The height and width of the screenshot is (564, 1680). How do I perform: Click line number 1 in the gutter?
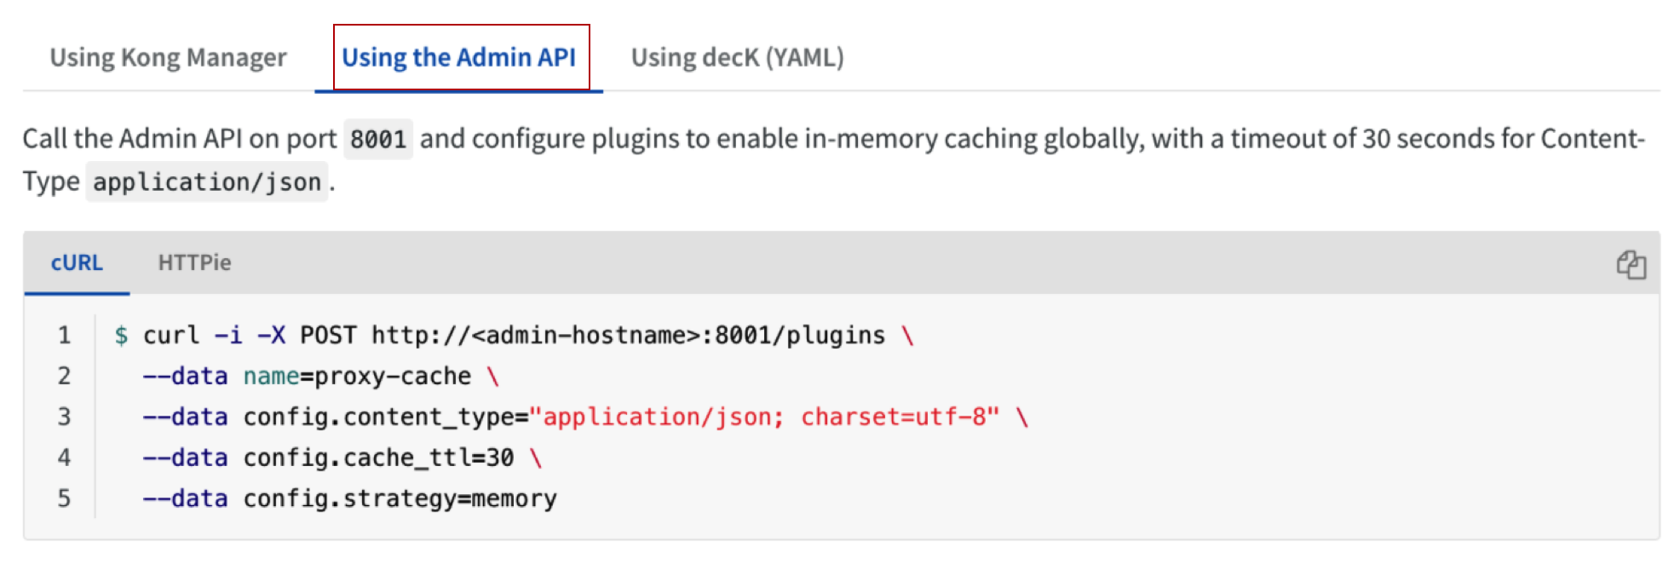(x=64, y=335)
